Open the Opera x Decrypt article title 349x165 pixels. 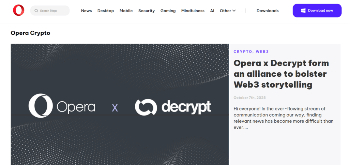coord(281,74)
